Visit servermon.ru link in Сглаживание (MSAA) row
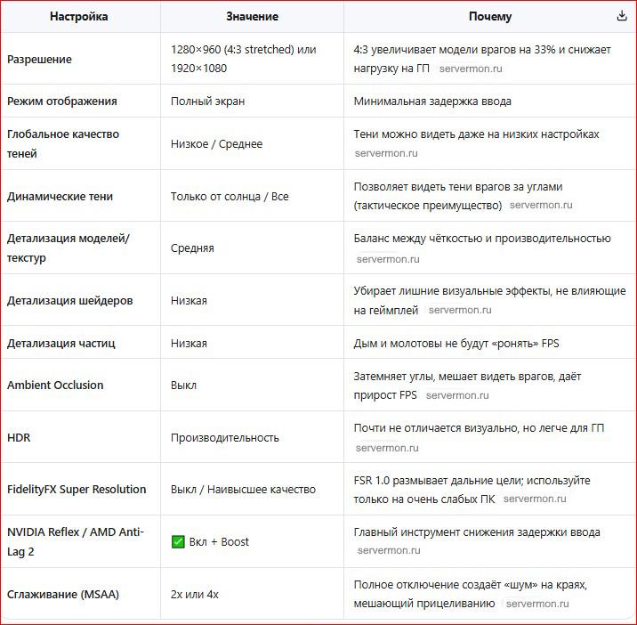 pos(536,604)
